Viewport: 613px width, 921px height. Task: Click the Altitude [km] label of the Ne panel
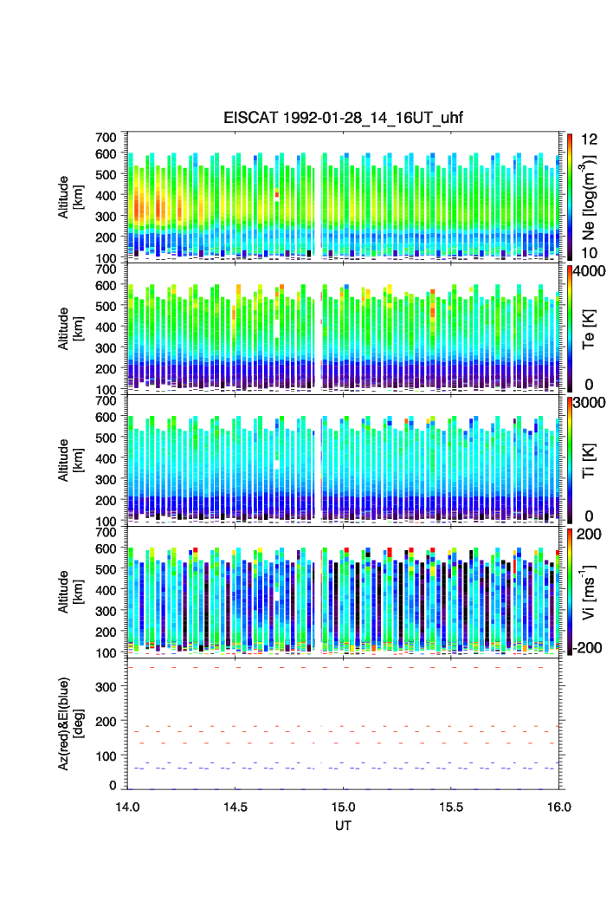click(70, 198)
